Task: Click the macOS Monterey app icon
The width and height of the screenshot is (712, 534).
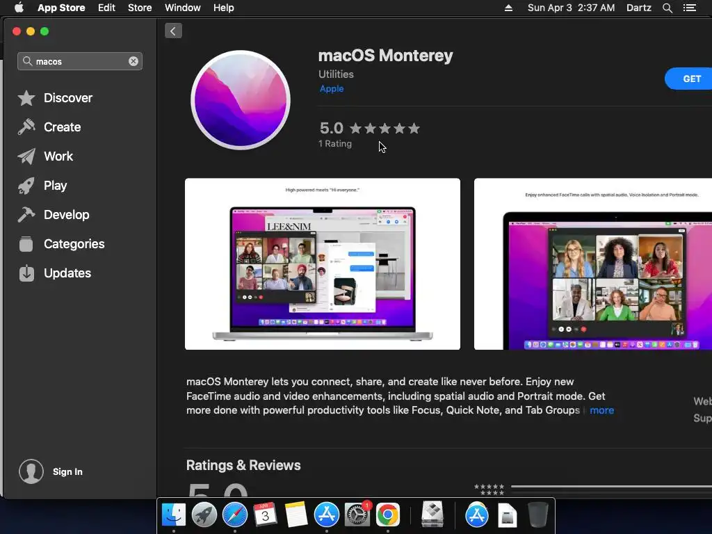Action: (241, 100)
